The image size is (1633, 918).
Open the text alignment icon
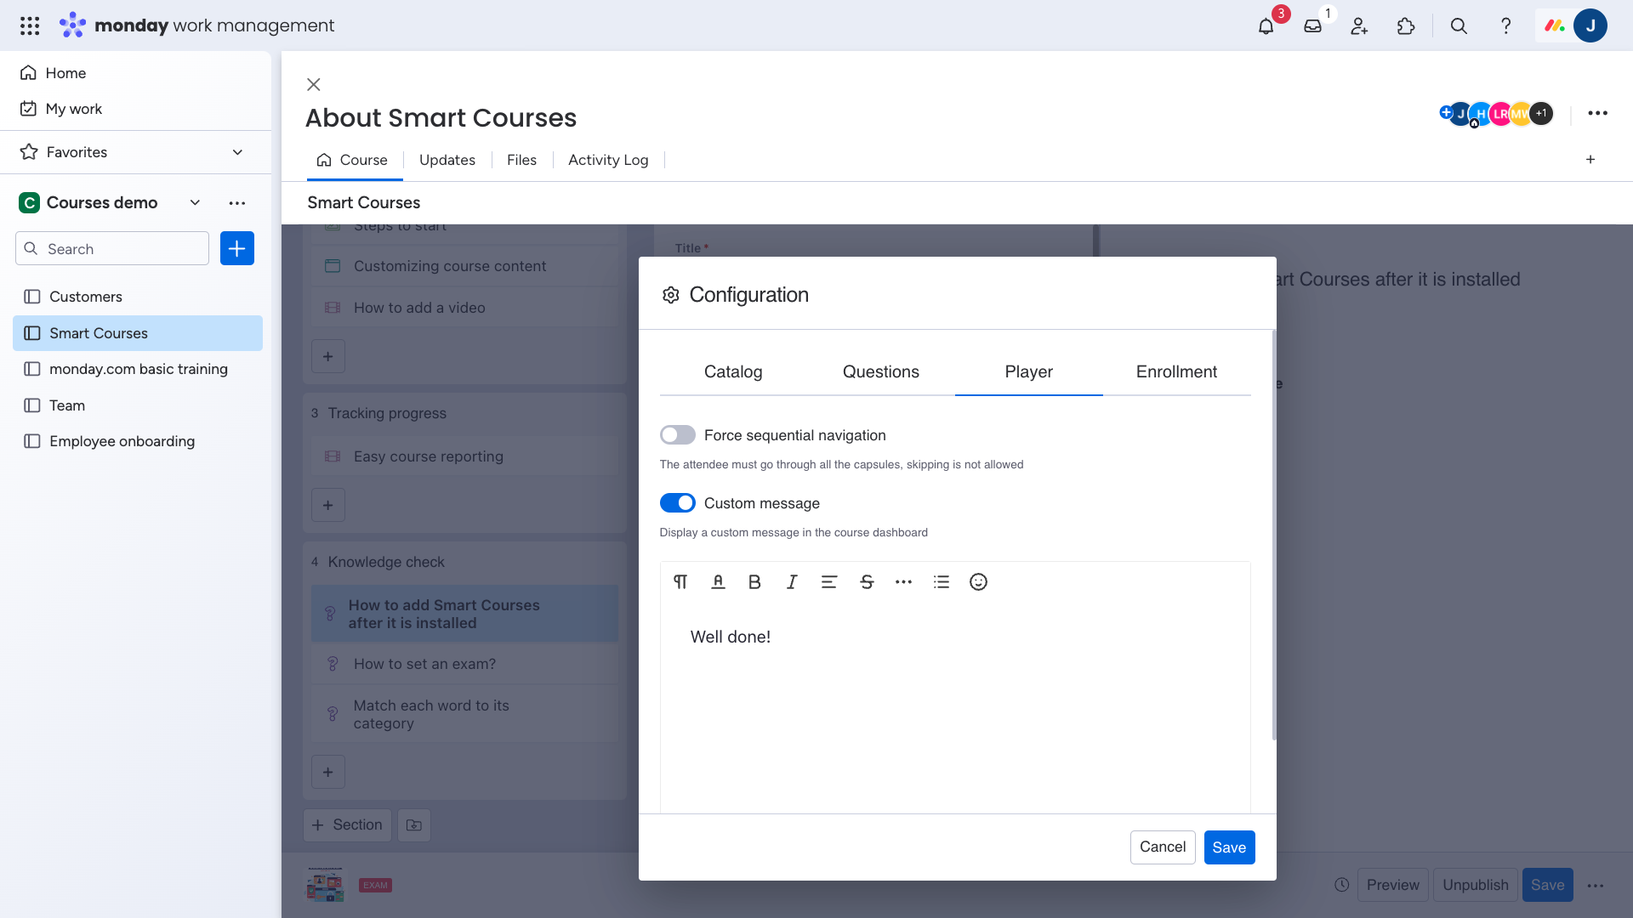pos(829,582)
